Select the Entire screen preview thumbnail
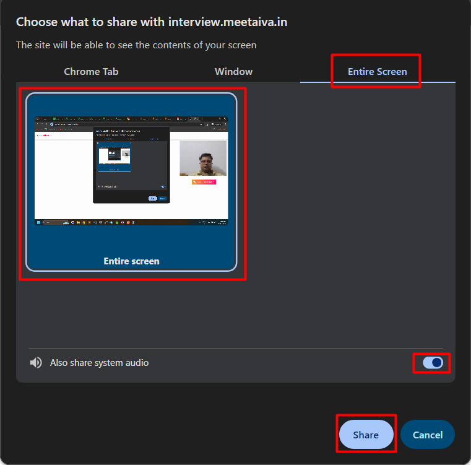The width and height of the screenshot is (471, 465). 131,182
